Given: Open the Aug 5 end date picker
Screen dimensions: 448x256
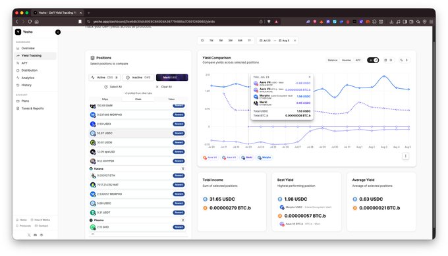Looking at the screenshot, I should pyautogui.click(x=284, y=41).
